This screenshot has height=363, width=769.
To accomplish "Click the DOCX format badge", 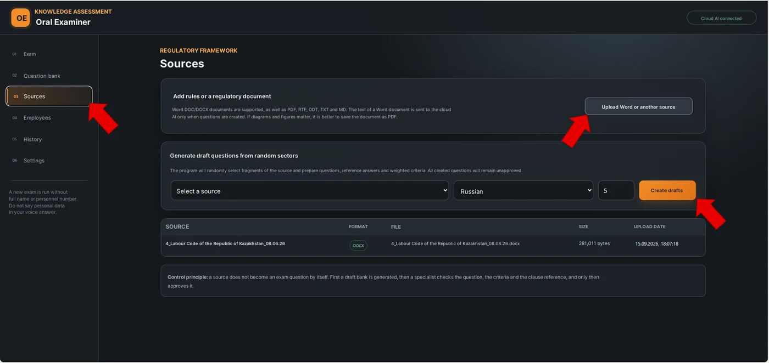I will click(x=358, y=246).
